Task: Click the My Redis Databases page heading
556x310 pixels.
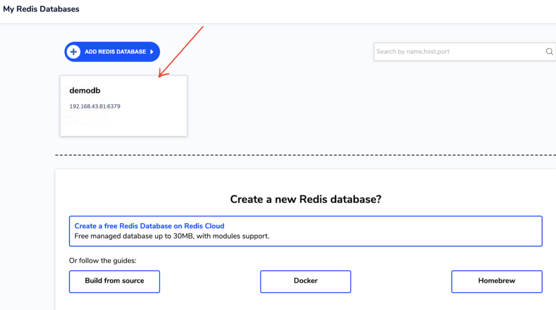Action: click(41, 9)
